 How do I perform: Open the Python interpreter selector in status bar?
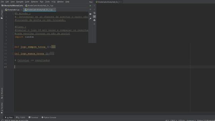click(x=206, y=120)
